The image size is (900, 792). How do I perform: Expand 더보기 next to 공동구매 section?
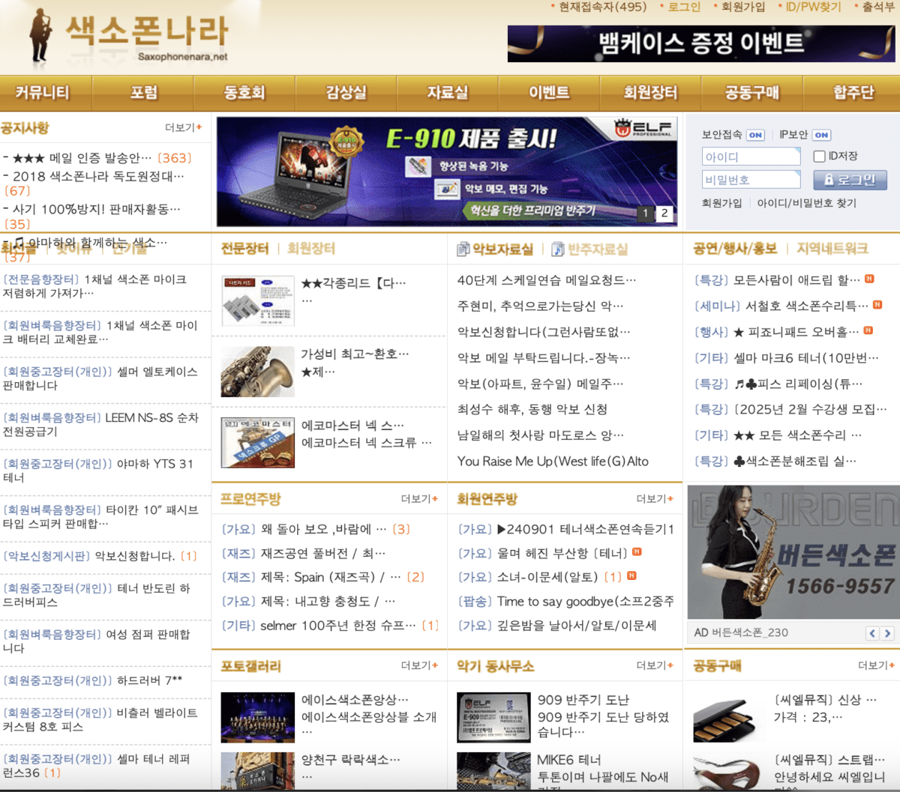[x=877, y=665]
